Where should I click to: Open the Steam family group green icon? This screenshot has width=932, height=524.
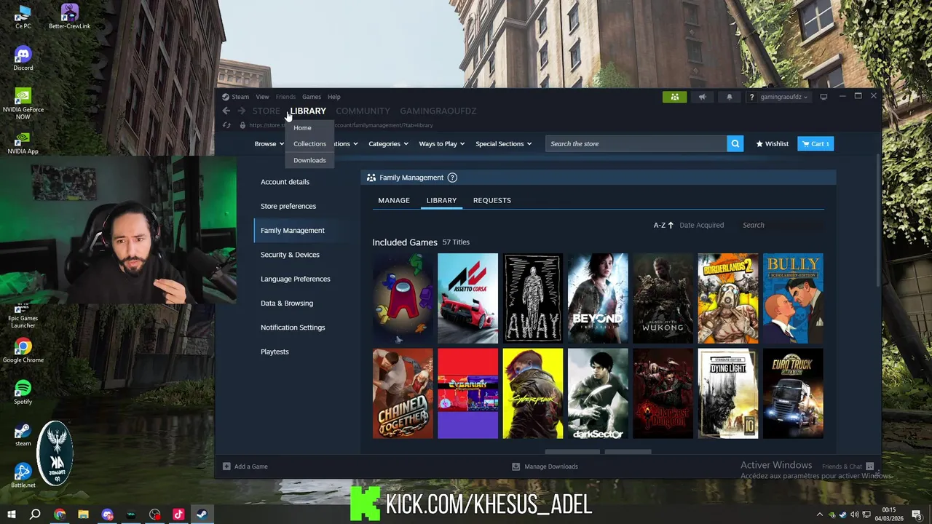pyautogui.click(x=674, y=97)
